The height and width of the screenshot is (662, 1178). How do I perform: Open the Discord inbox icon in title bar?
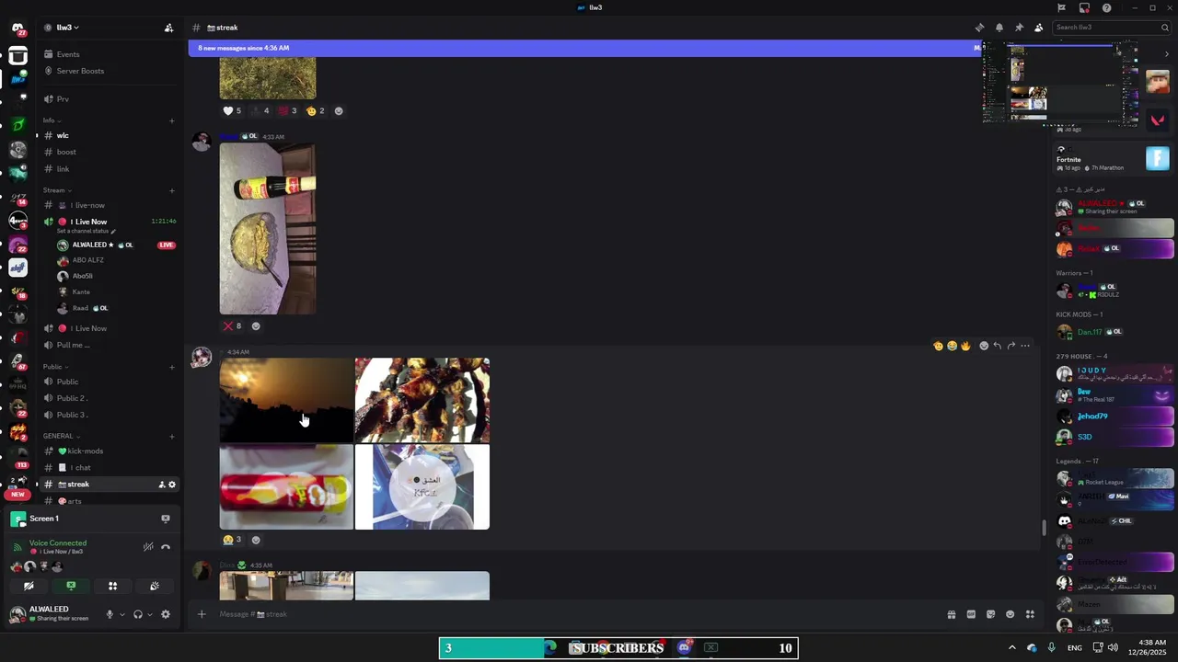(1084, 7)
